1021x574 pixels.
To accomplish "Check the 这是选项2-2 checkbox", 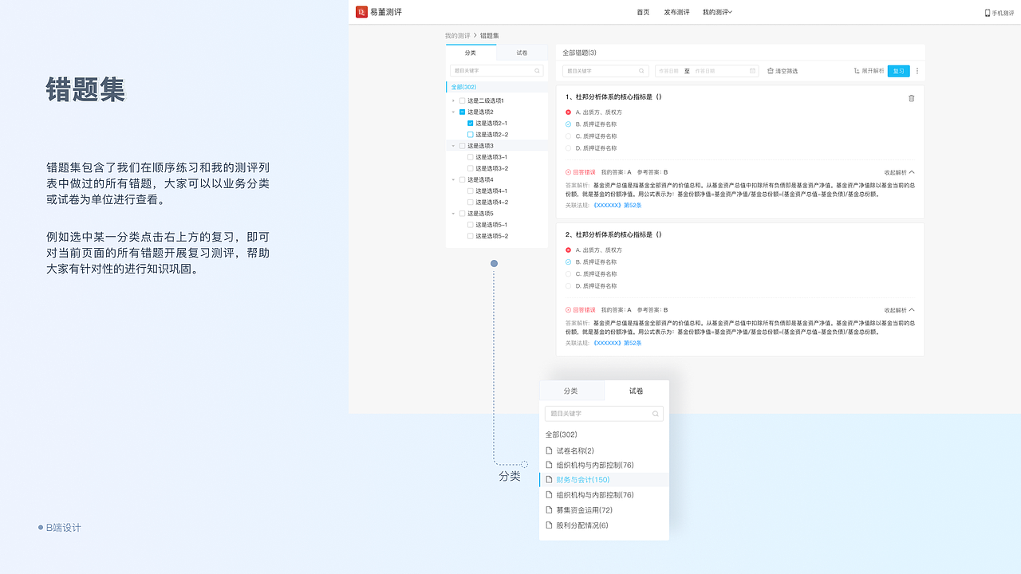I will (x=471, y=134).
